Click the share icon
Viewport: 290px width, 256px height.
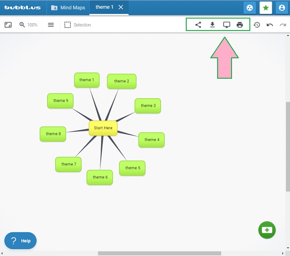198,25
